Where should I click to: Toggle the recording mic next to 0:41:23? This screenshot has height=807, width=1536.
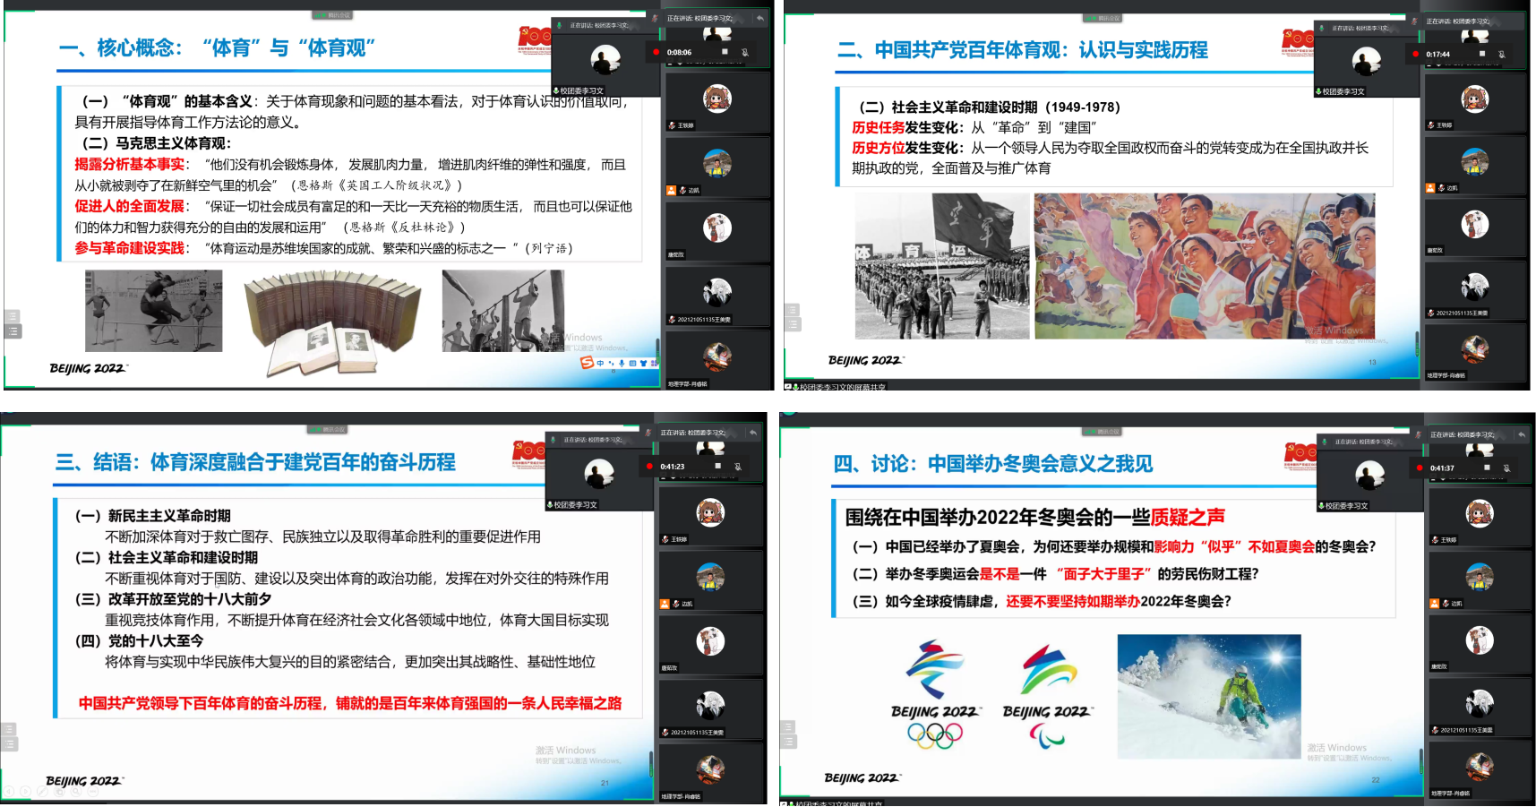pos(738,467)
